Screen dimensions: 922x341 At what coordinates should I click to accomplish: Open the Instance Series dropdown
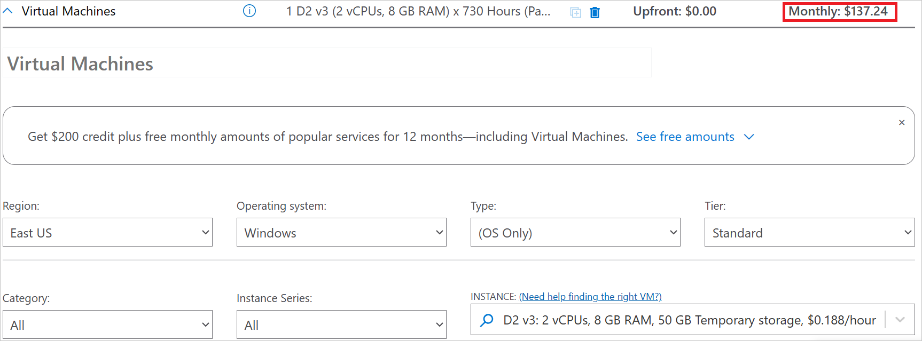pyautogui.click(x=341, y=325)
